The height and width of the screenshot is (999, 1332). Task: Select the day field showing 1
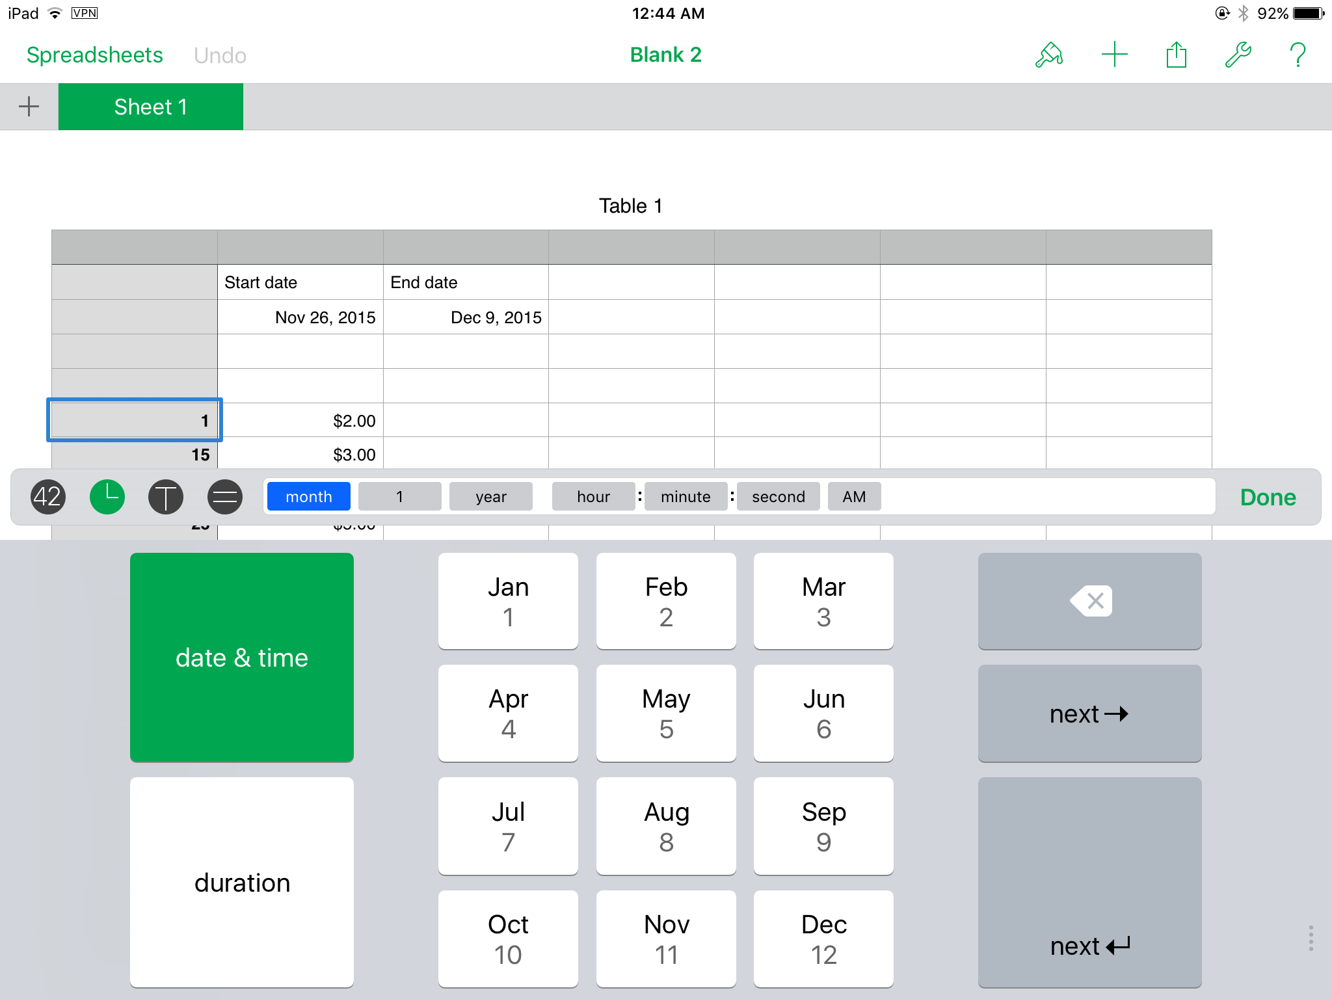(x=399, y=497)
